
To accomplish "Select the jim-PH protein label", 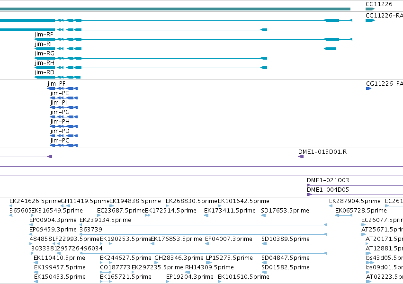I will coord(60,122).
